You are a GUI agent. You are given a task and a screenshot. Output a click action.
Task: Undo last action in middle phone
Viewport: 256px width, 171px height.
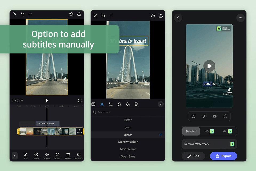[103, 16]
